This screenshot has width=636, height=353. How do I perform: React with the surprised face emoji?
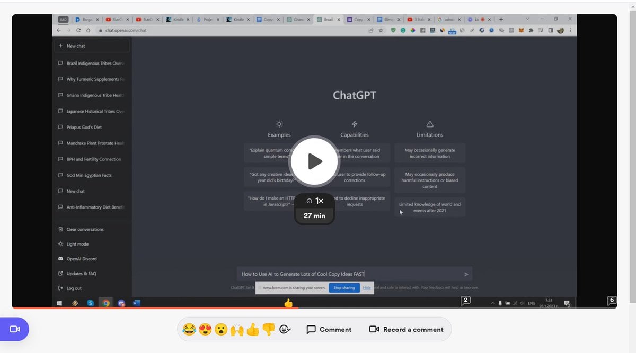pos(221,329)
